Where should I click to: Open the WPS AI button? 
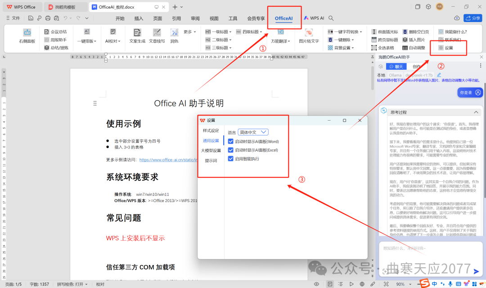click(x=314, y=18)
